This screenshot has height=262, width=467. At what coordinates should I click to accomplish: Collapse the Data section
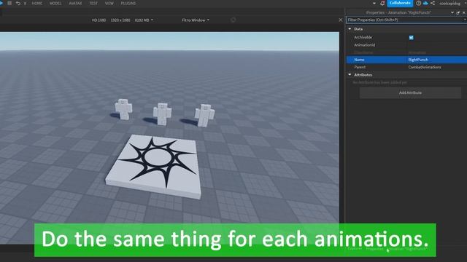coord(350,29)
